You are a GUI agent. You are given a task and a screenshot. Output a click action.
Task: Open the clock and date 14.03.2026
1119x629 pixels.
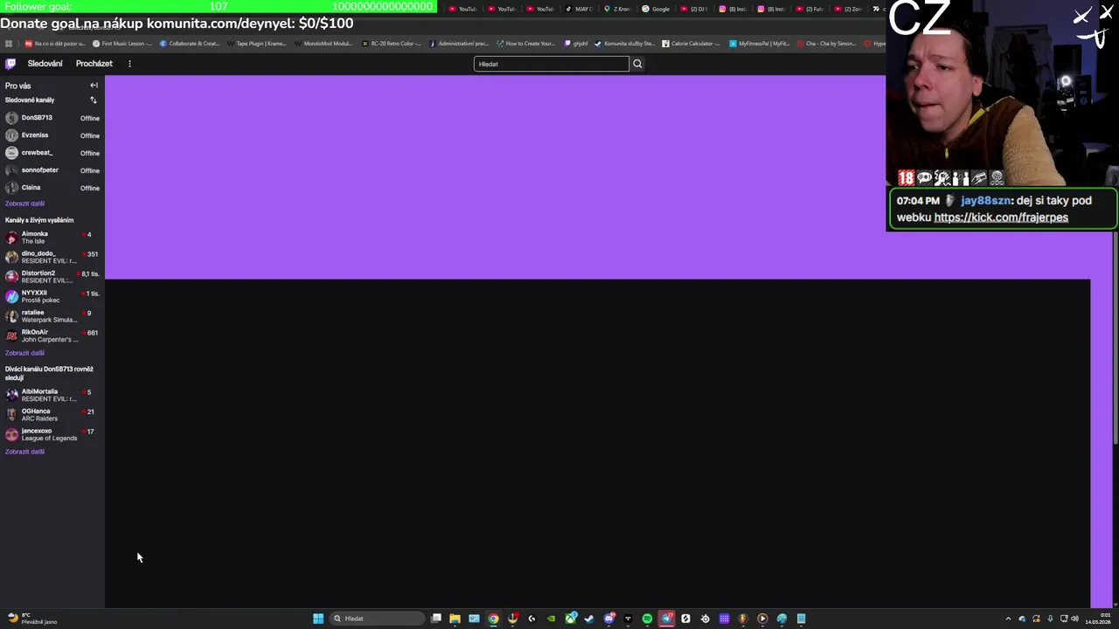click(x=1098, y=619)
